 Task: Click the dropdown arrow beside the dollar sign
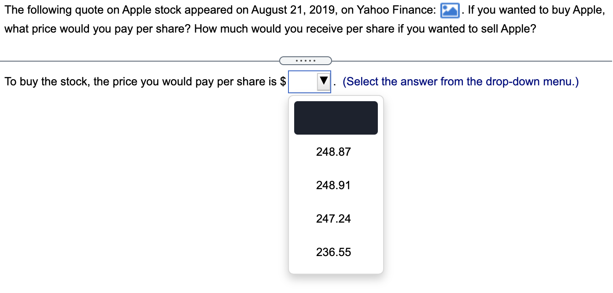click(324, 82)
